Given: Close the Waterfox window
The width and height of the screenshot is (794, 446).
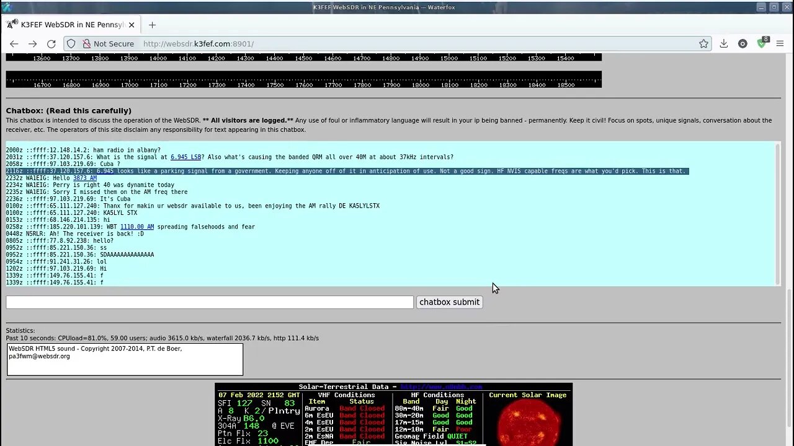Looking at the screenshot, I should (x=786, y=7).
